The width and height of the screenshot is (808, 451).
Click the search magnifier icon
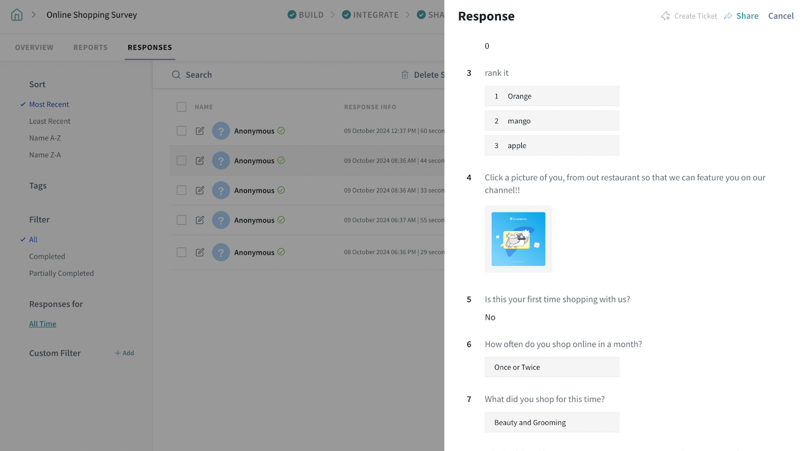click(x=176, y=75)
